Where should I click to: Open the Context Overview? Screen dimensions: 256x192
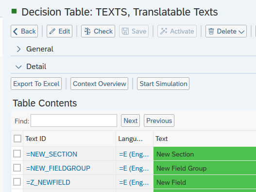[99, 84]
